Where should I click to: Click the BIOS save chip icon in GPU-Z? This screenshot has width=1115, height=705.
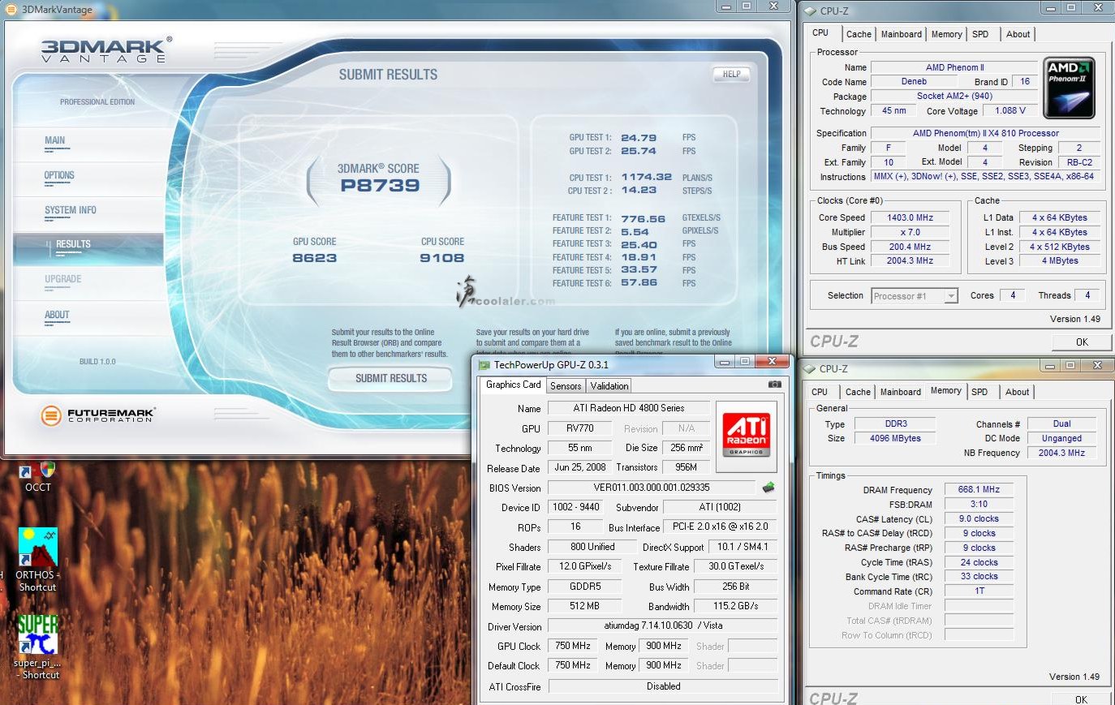click(x=768, y=488)
